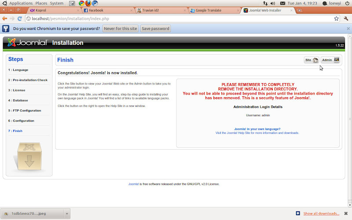Open the Joomla! Help Site visit link

click(257, 133)
